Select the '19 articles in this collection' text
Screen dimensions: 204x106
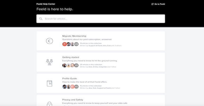coord(91,43)
